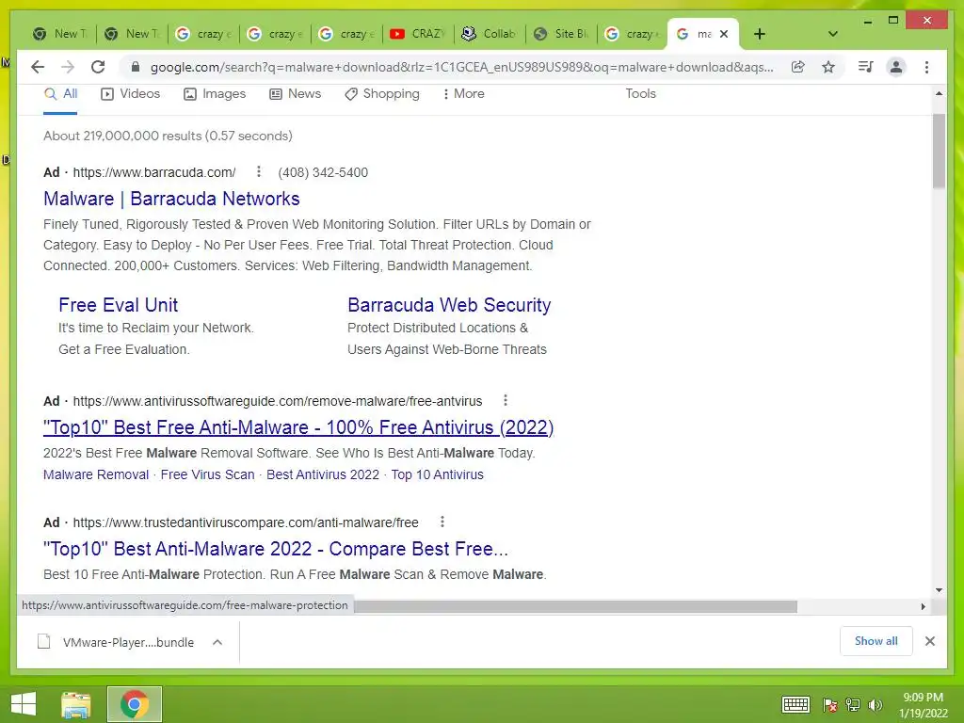This screenshot has width=964, height=723.
Task: Open File Explorer from the taskbar
Action: coord(76,704)
